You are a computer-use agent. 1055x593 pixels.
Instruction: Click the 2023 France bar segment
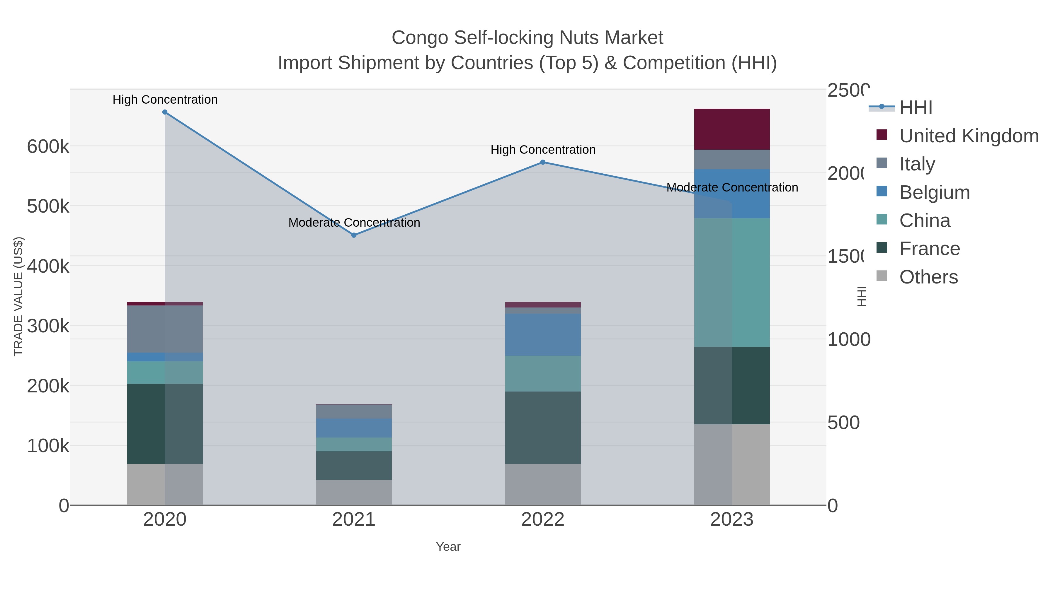coord(732,385)
